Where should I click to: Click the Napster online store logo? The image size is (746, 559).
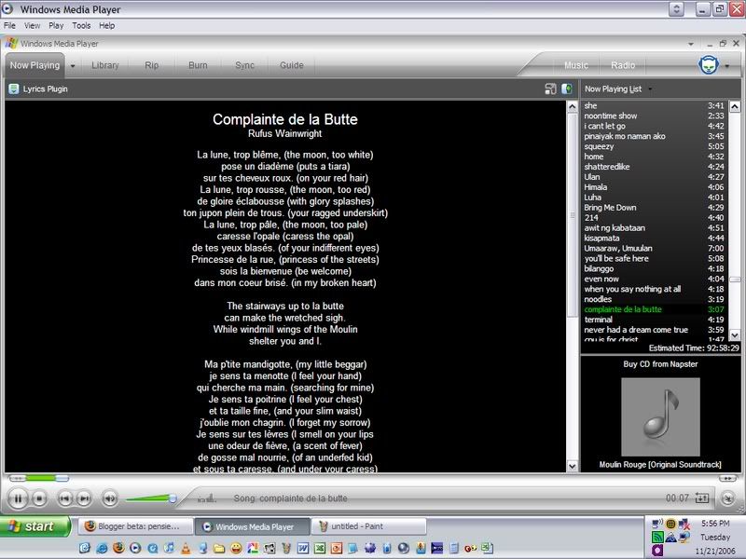(x=711, y=64)
